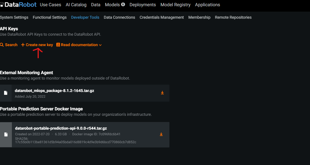Switch to the Data Connections tab

click(x=119, y=17)
